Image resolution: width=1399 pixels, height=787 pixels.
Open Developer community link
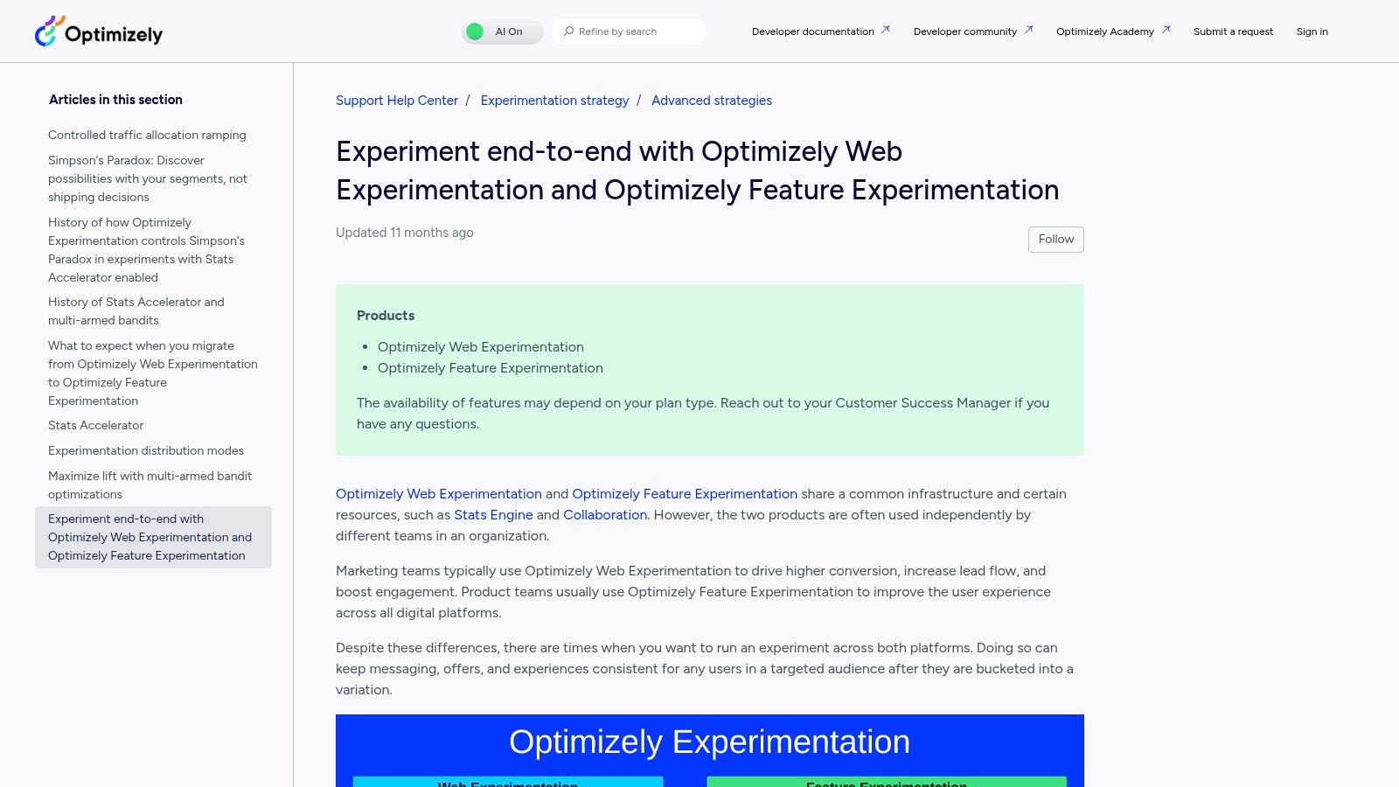964,31
